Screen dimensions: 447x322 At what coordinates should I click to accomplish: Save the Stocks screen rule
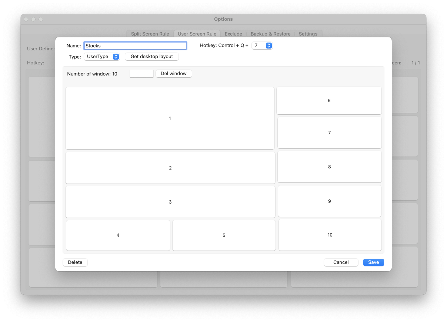click(x=373, y=262)
